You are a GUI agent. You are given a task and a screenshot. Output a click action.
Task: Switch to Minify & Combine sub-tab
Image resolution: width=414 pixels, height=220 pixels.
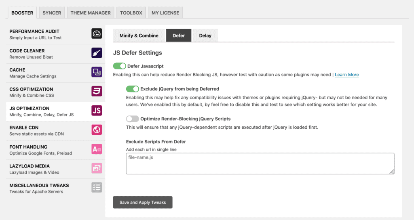point(139,36)
